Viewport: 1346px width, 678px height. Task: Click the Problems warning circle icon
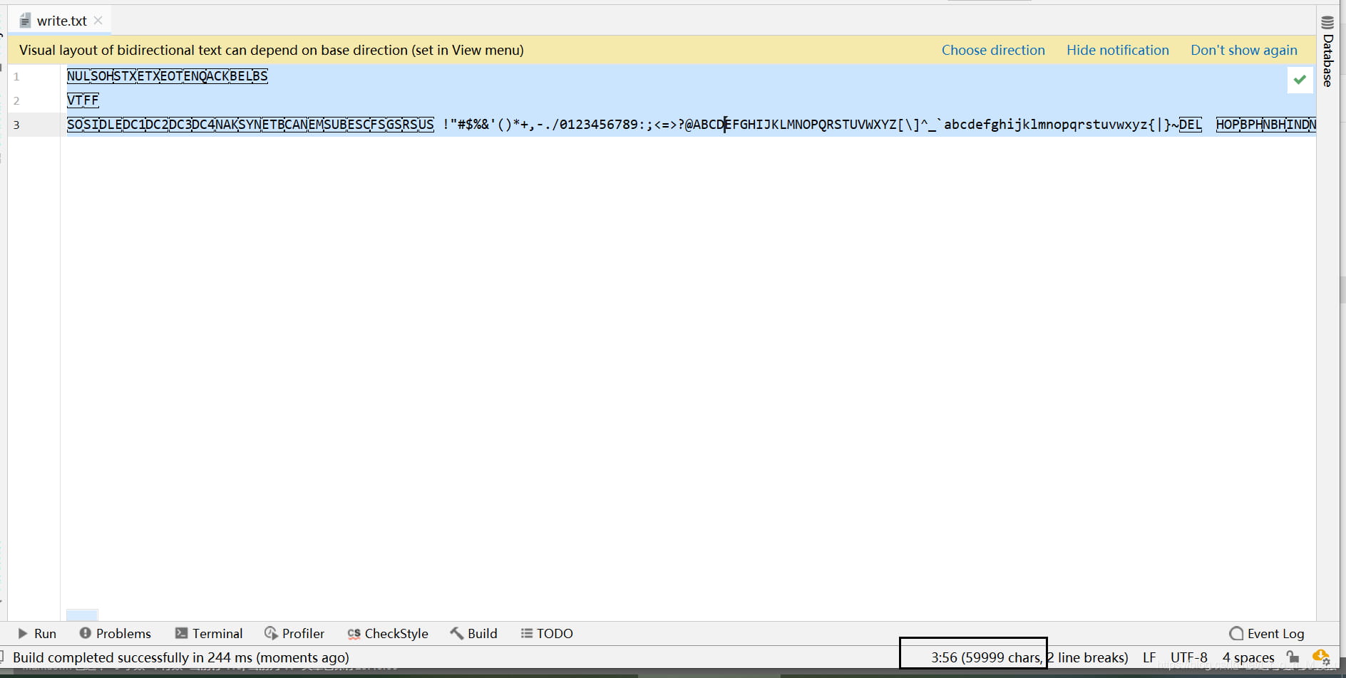coord(85,632)
